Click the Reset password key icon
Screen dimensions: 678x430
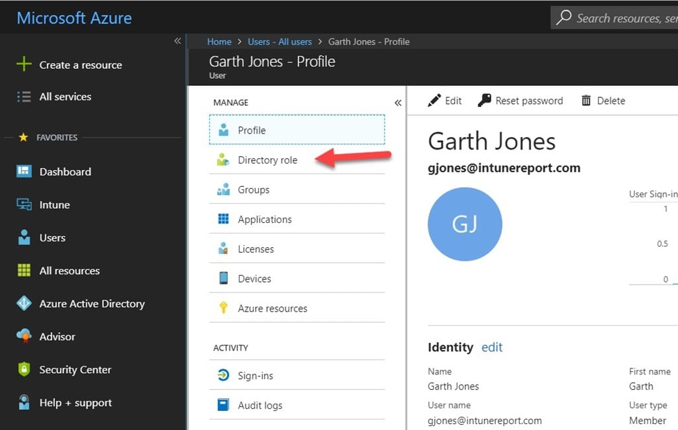[484, 101]
